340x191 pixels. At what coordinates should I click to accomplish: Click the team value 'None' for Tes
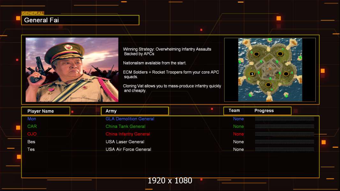[239, 149]
